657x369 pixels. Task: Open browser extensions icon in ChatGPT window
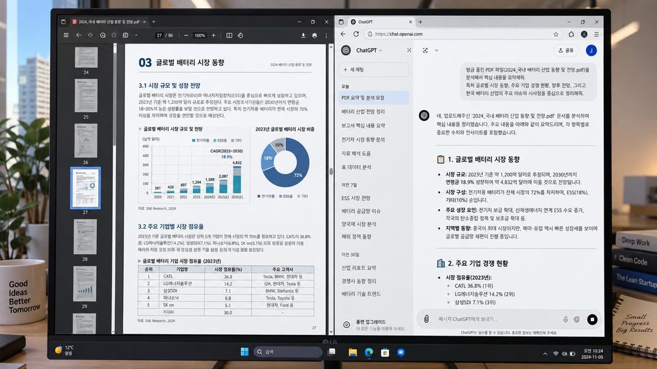[571, 35]
